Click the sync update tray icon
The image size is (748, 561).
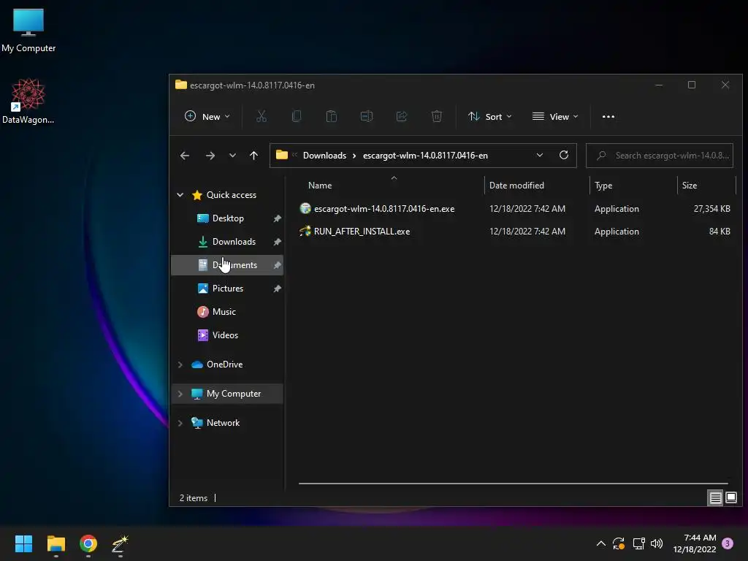tap(619, 543)
